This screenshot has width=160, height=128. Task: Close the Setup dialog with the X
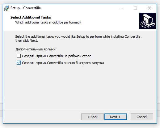[149, 8]
